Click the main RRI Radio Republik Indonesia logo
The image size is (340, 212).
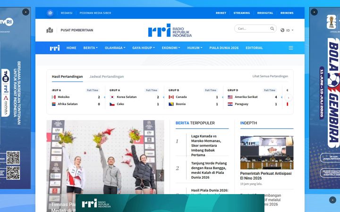pos(170,30)
